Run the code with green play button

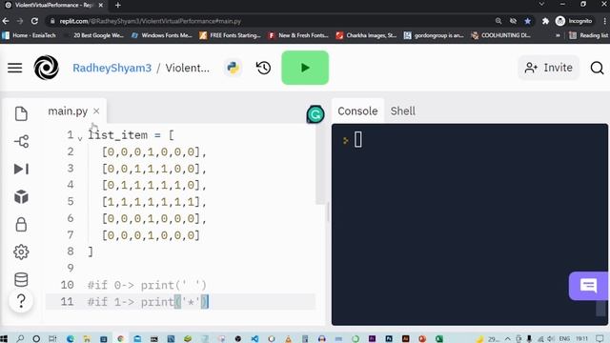point(305,68)
